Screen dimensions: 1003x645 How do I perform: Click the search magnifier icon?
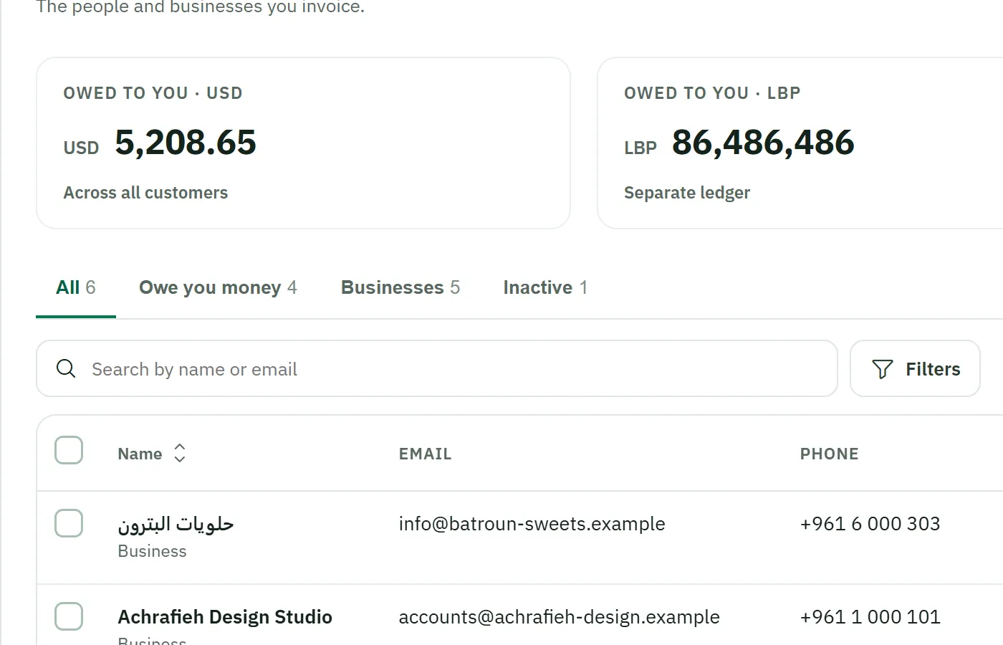pyautogui.click(x=66, y=368)
